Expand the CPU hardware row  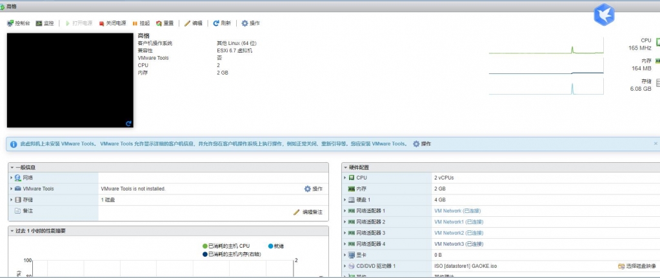(345, 178)
